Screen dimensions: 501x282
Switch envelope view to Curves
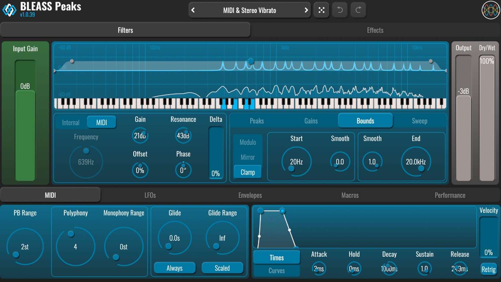pyautogui.click(x=276, y=270)
